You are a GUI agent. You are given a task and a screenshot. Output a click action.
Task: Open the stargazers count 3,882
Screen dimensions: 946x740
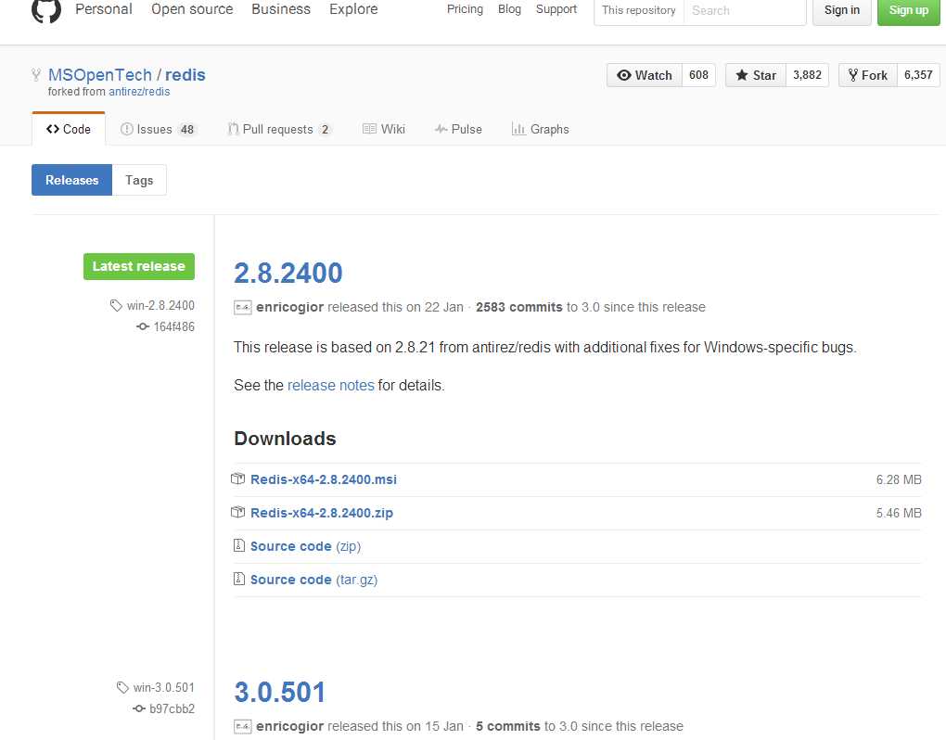807,75
